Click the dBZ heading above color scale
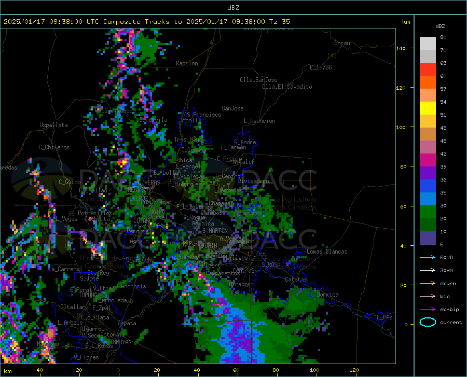This screenshot has width=467, height=377. tap(440, 26)
